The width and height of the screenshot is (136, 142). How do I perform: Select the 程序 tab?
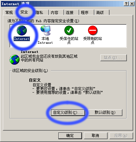(85, 12)
